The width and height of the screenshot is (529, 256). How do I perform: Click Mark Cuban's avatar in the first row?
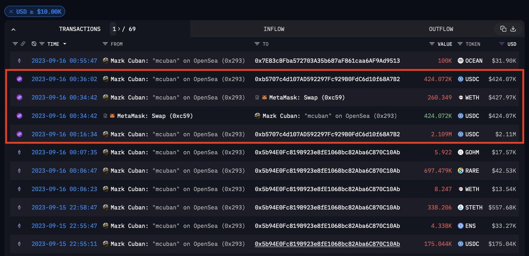[105, 60]
